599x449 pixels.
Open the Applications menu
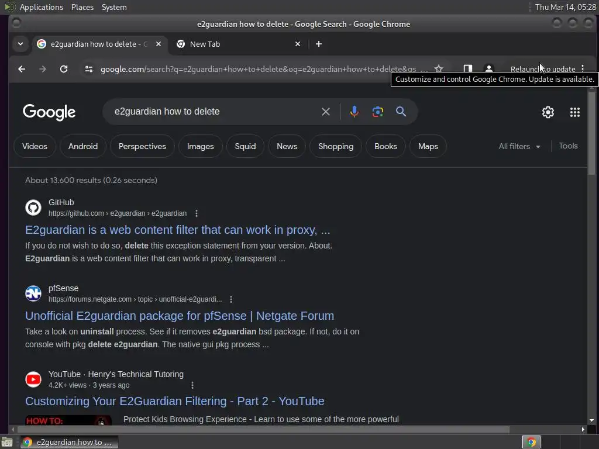tap(42, 7)
